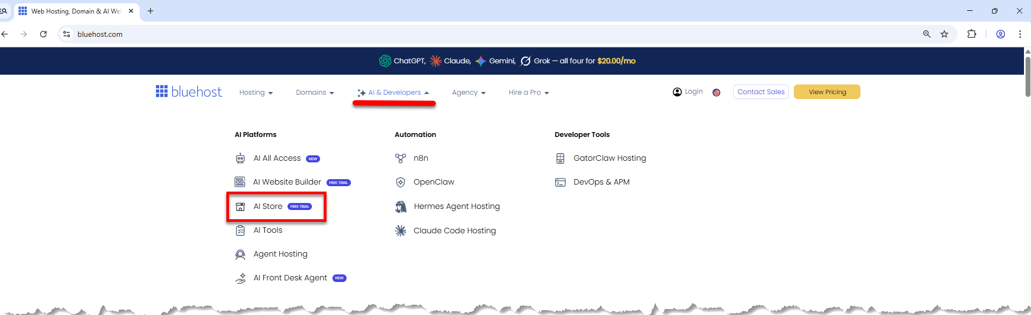Click the AI All Access robot icon
The width and height of the screenshot is (1031, 315).
tap(240, 158)
